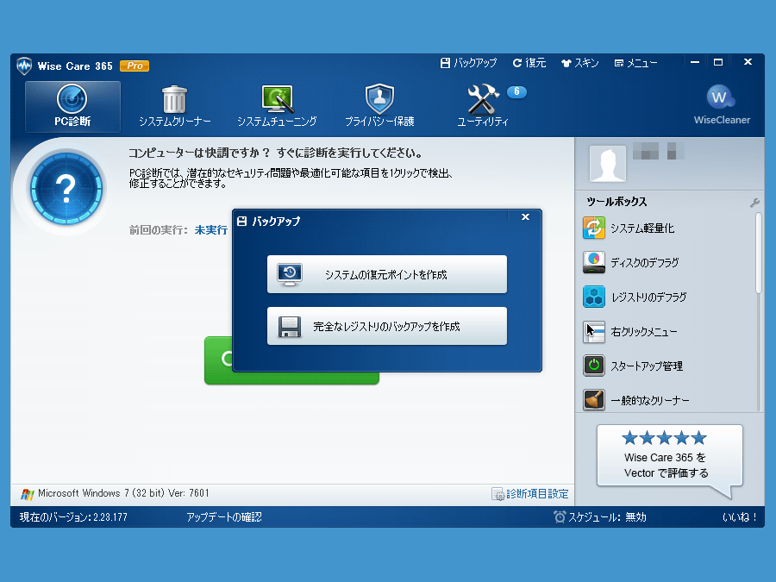Viewport: 776px width, 582px height.
Task: Open the システムチューニング tab
Action: pos(277,106)
